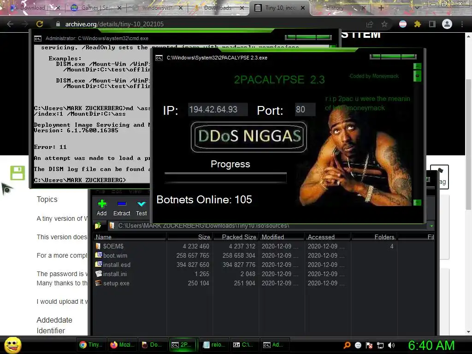Click the Port field showing 80
The height and width of the screenshot is (354, 472).
tap(305, 110)
